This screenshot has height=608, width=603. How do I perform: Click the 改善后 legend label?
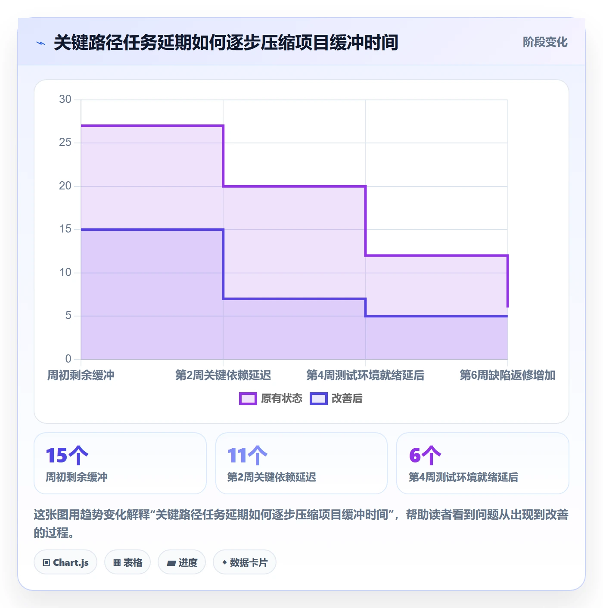point(347,399)
